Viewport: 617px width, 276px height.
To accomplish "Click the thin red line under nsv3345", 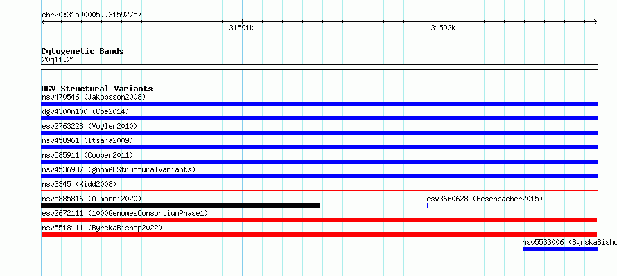I will tap(319, 191).
